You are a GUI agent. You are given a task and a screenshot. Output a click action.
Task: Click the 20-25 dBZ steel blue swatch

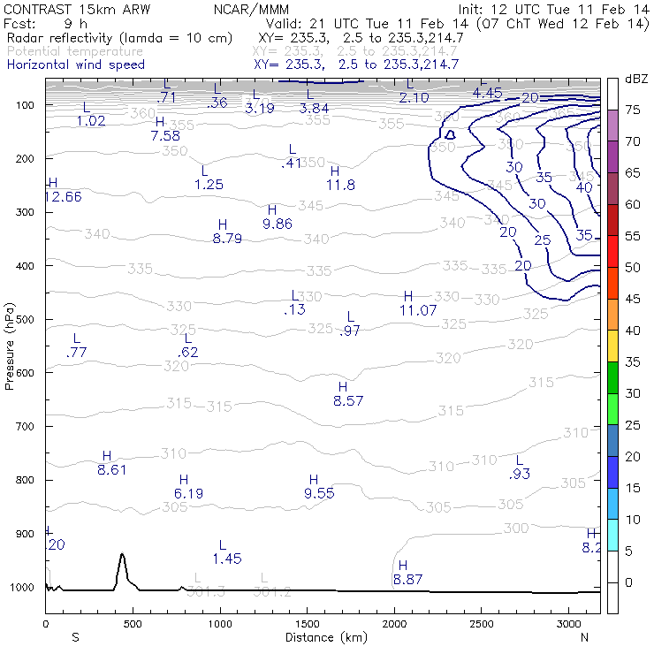(x=612, y=440)
